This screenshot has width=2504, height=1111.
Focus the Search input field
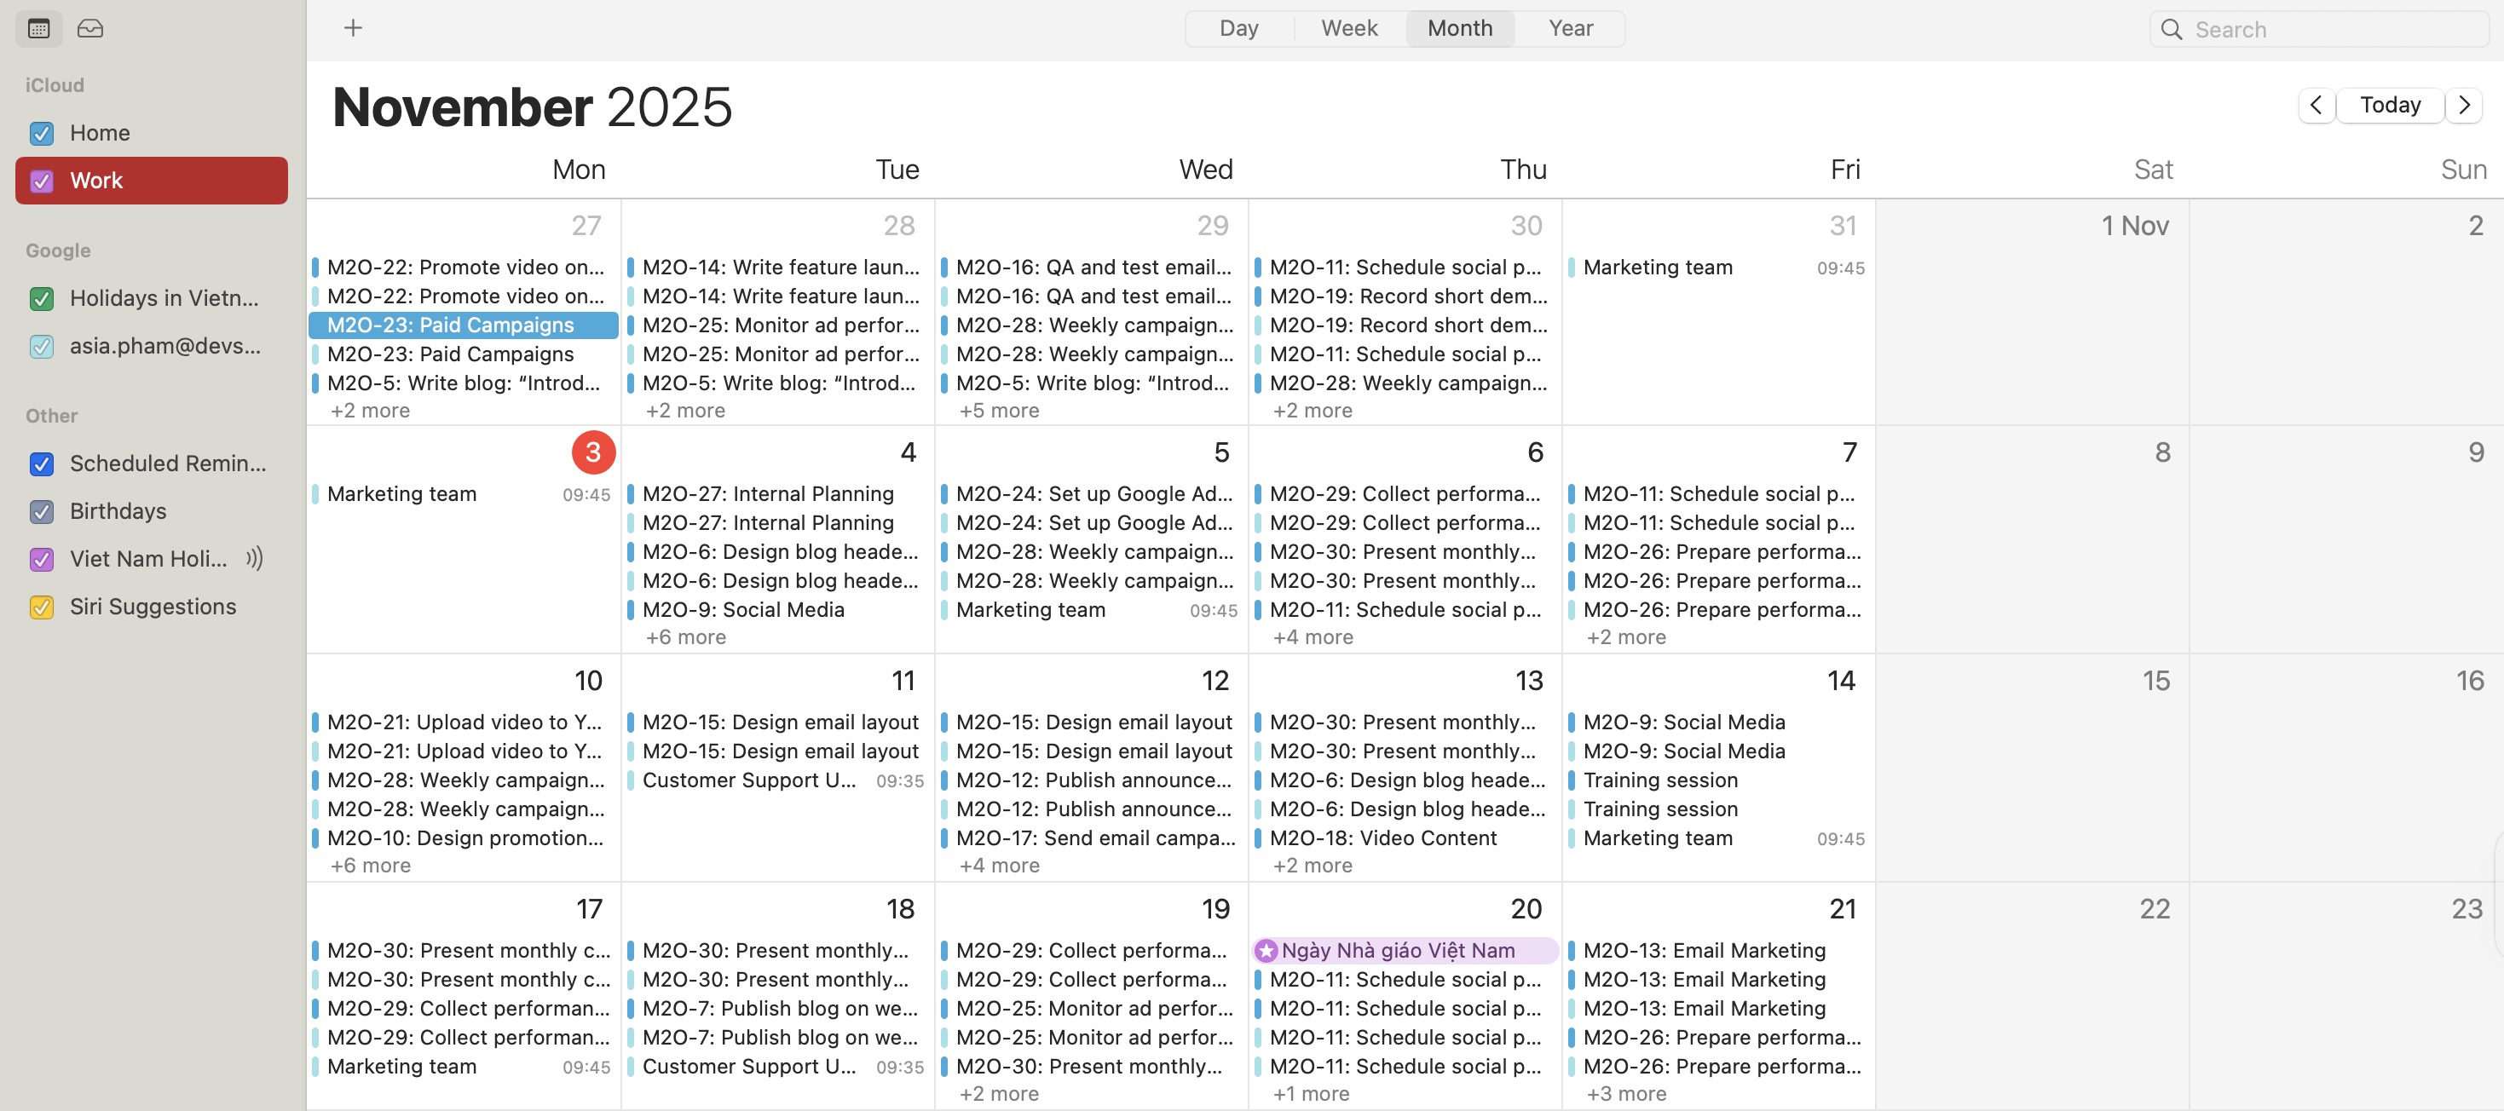2333,29
